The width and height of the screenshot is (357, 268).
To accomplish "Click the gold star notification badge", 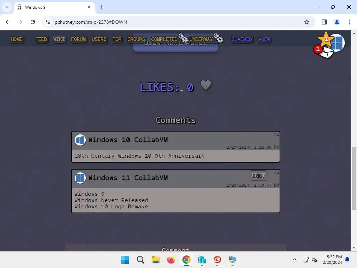I will pyautogui.click(x=326, y=39).
